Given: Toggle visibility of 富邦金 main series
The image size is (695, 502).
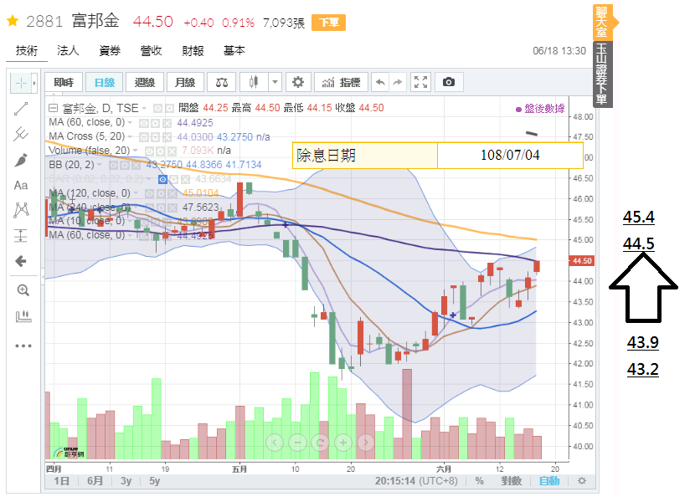Looking at the screenshot, I should coord(157,109).
